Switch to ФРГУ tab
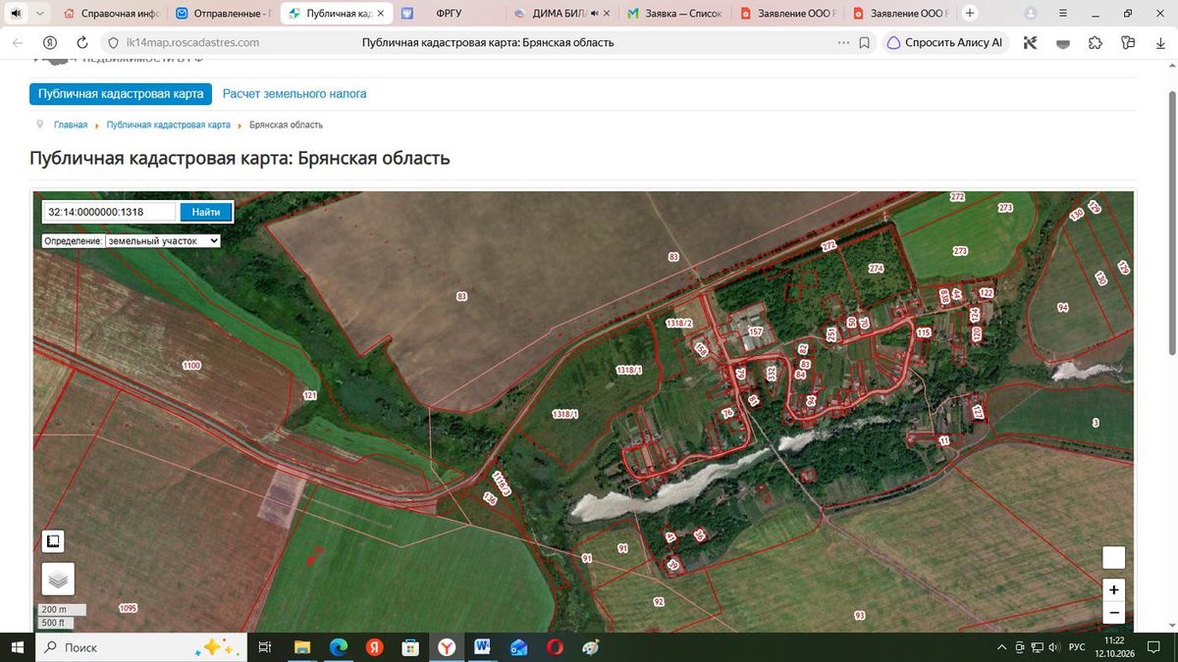The image size is (1178, 662). coord(450,14)
